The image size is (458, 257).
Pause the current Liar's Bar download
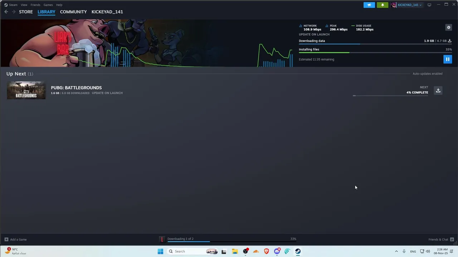tap(447, 59)
